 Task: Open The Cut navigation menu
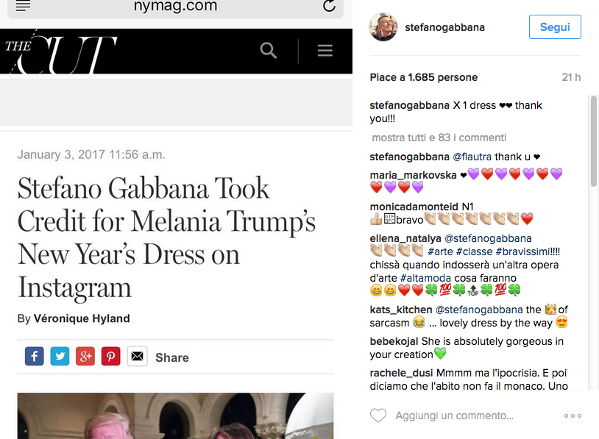click(x=325, y=51)
